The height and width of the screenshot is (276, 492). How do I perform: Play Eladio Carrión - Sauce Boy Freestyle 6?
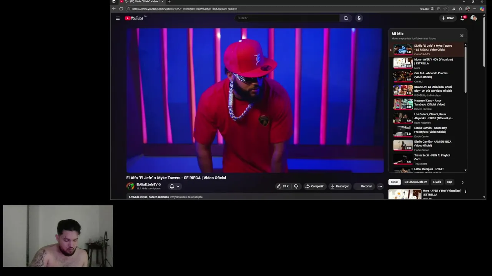[x=427, y=132]
